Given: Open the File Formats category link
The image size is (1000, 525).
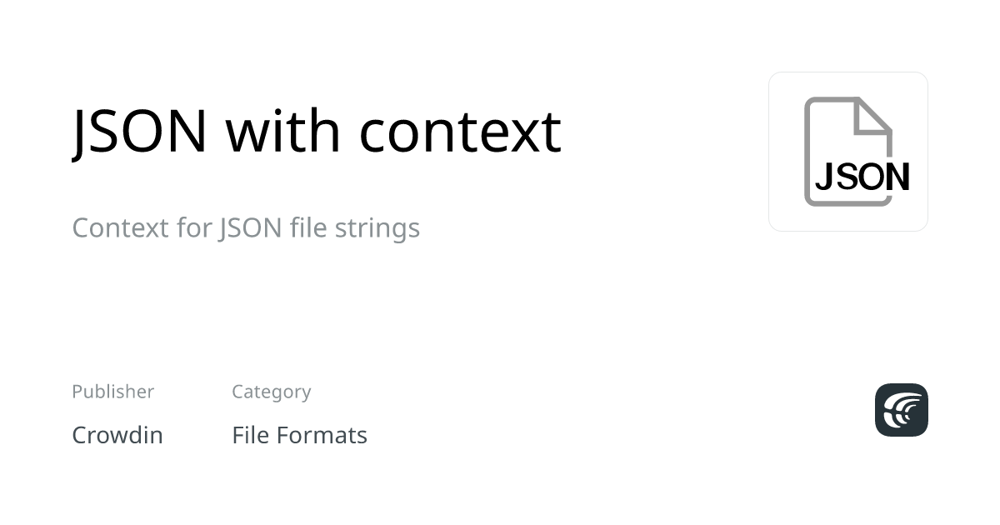Looking at the screenshot, I should 299,435.
